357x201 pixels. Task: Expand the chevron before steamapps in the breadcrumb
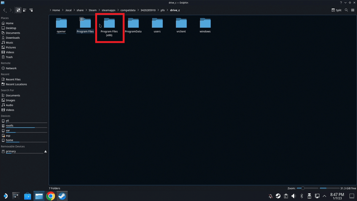pyautogui.click(x=99, y=10)
